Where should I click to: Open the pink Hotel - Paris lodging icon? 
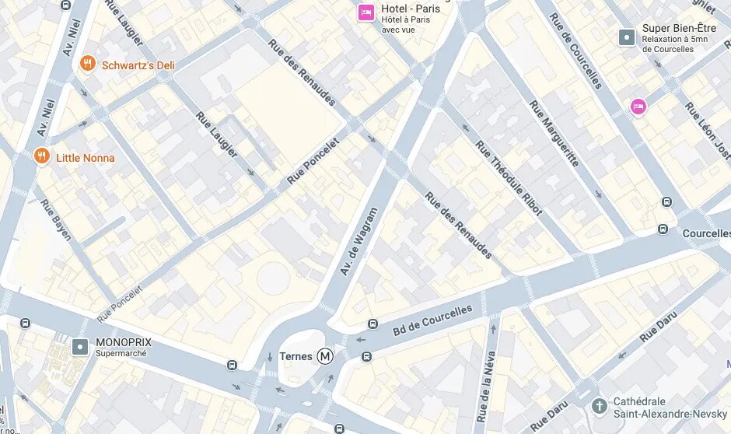(x=366, y=12)
